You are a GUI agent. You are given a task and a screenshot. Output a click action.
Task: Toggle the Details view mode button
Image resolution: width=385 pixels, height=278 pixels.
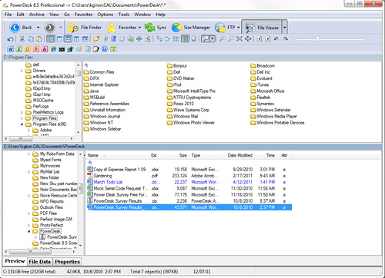point(185,39)
